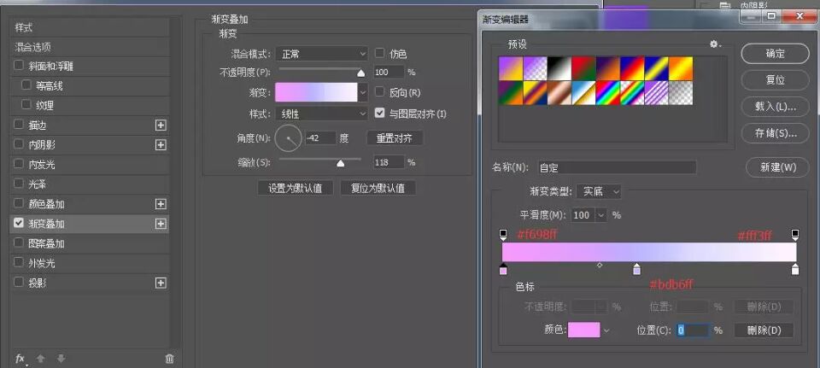Screen dimensions: 820x368
Task: Pick the rainbow spectrum gradient preset
Action: 608,92
